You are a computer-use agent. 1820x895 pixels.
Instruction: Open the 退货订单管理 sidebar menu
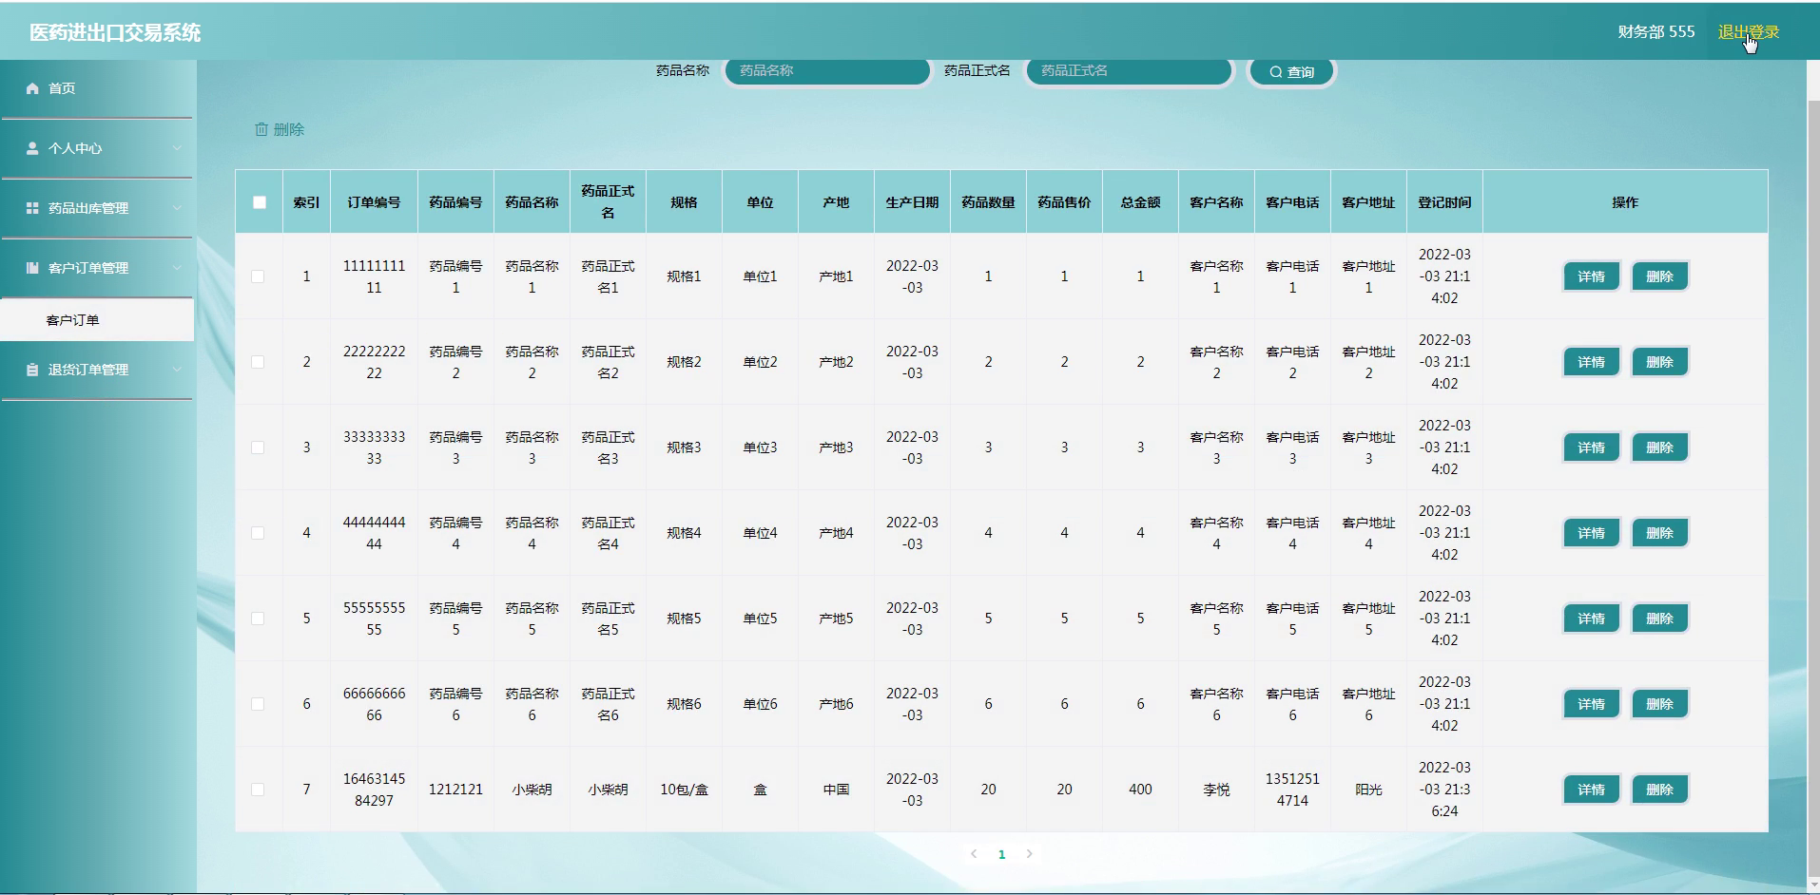97,370
